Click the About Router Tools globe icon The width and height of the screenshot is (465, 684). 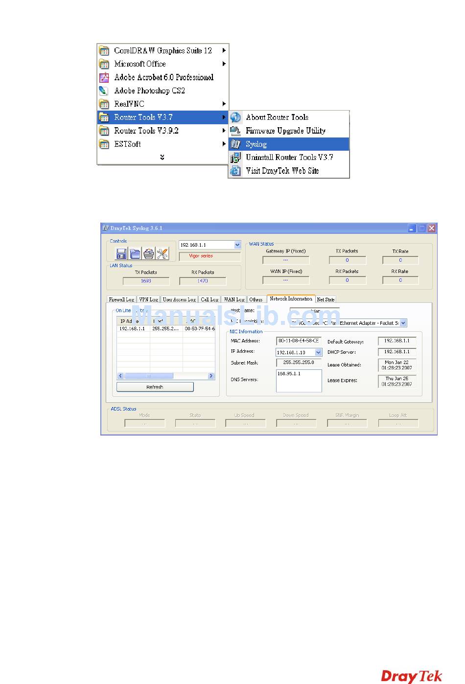coord(235,117)
